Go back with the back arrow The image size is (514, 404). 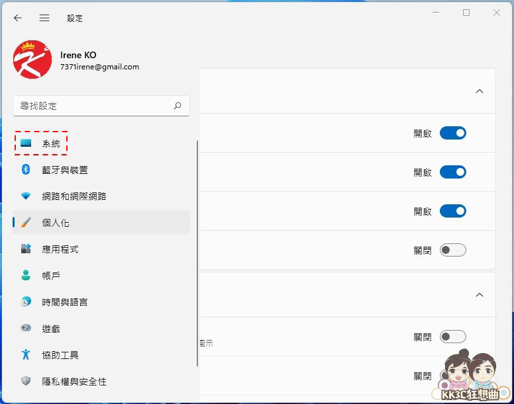point(18,18)
